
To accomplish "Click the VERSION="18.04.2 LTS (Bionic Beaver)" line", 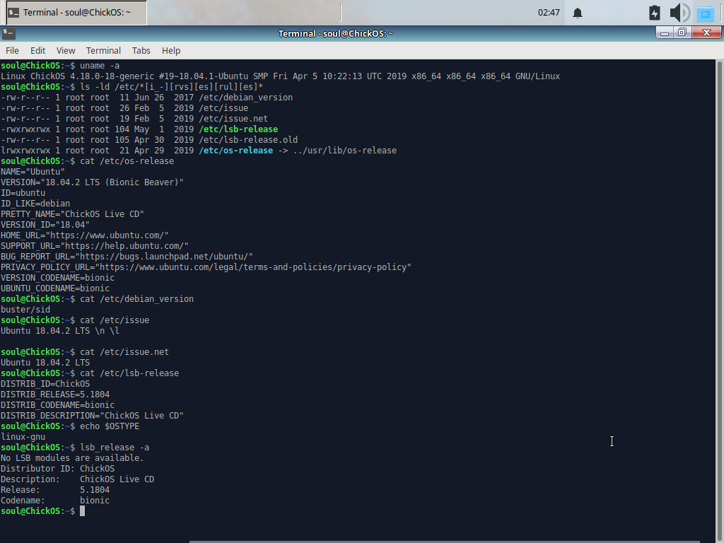I will pos(93,182).
